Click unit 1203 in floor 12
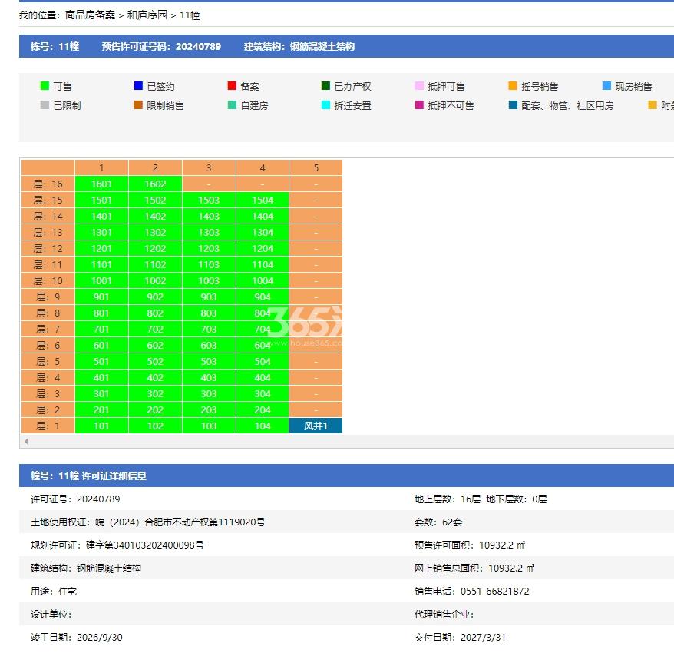This screenshot has height=653, width=674. tap(209, 249)
